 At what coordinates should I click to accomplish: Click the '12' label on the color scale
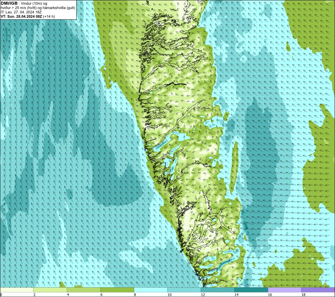click(203, 295)
